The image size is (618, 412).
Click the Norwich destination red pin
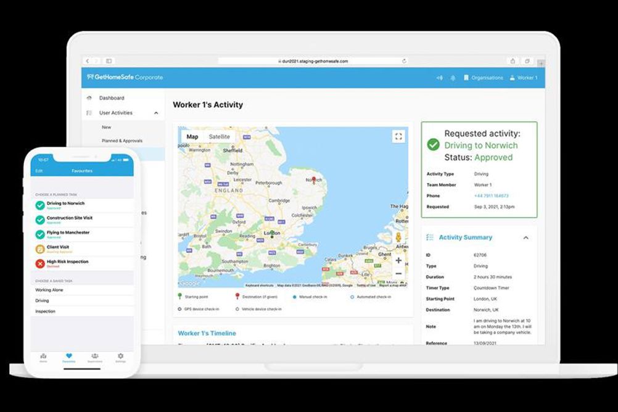(314, 180)
